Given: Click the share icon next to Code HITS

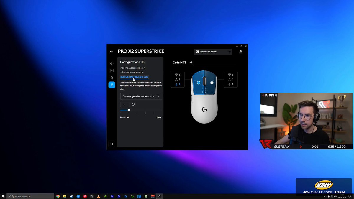Looking at the screenshot, I should click(191, 63).
